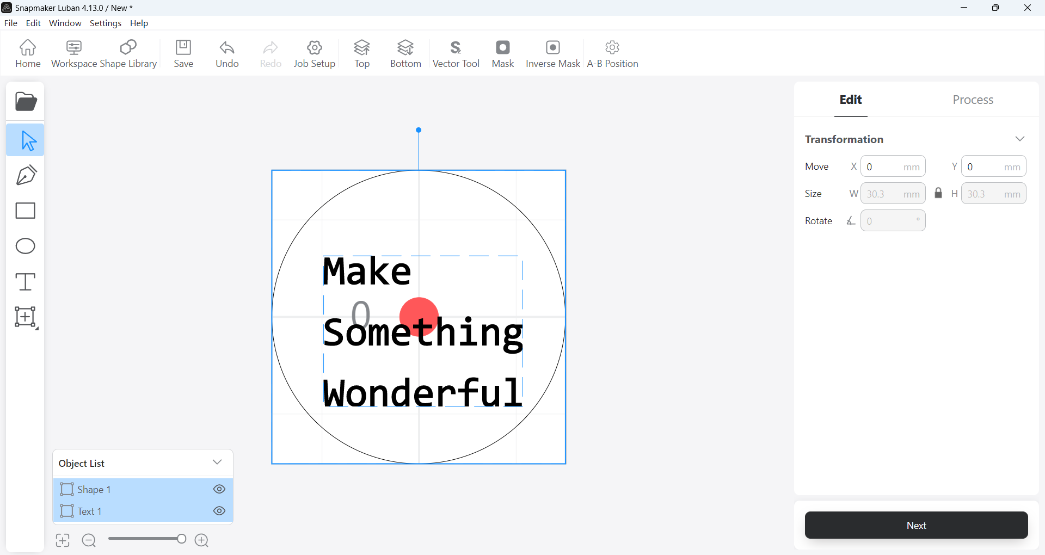Viewport: 1045px width, 555px height.
Task: Collapse the Transformation section
Action: 1020,139
